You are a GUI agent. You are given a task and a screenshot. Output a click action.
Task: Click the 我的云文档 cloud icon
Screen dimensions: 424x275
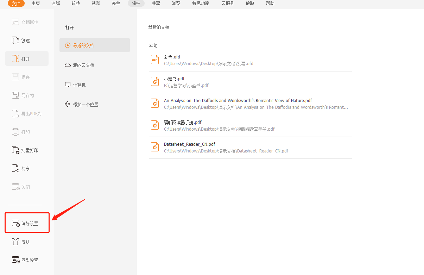68,65
